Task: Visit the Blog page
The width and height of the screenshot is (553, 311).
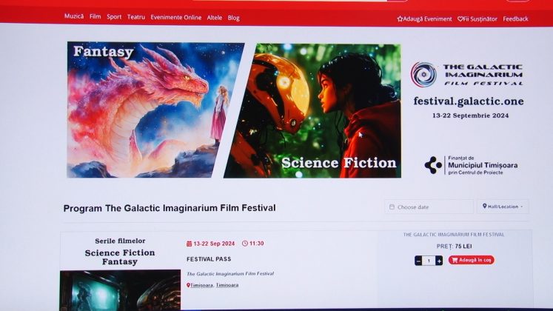Action: click(233, 18)
